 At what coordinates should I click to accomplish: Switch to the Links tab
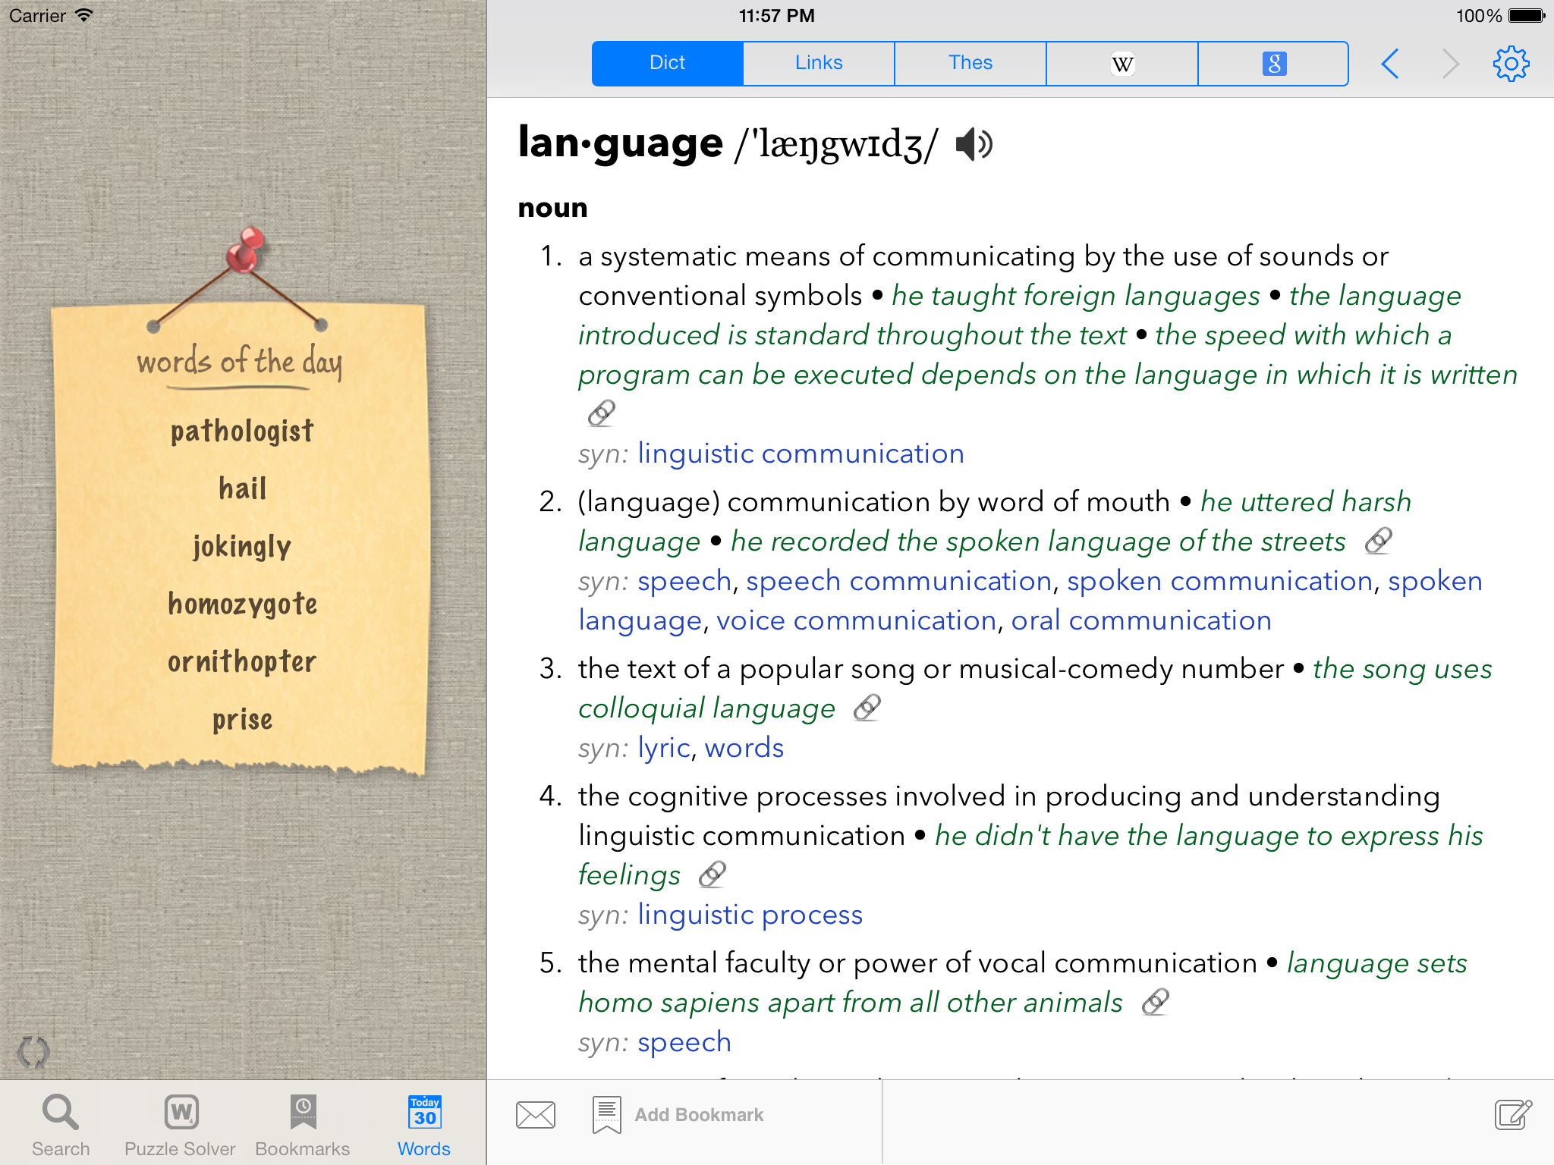click(x=819, y=64)
